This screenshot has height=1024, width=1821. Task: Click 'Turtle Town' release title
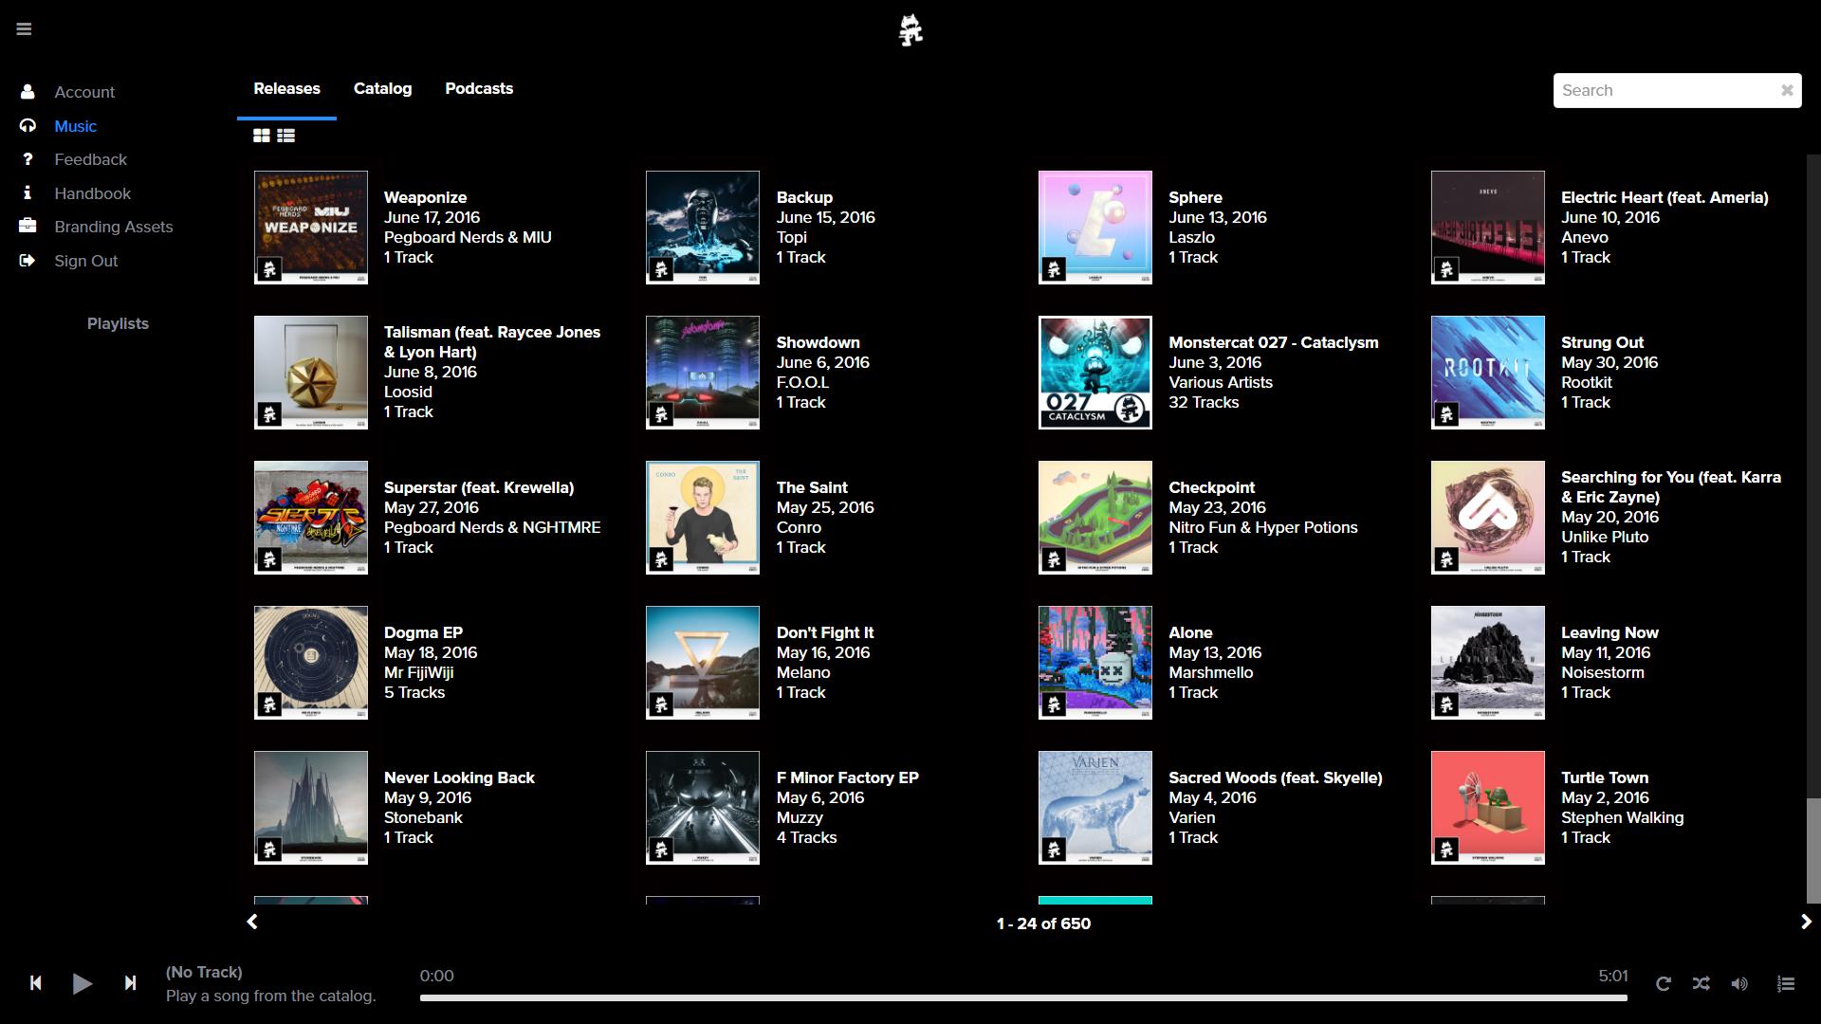coord(1605,777)
